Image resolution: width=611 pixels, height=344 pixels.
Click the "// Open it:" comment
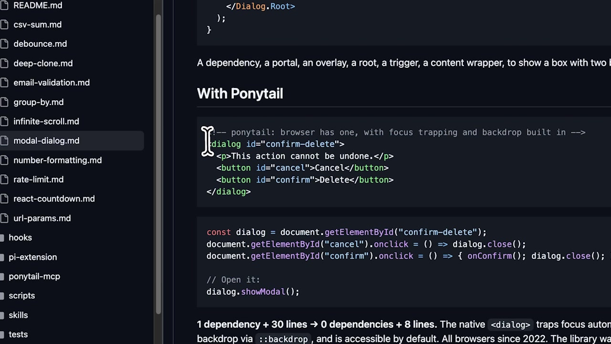(x=233, y=280)
